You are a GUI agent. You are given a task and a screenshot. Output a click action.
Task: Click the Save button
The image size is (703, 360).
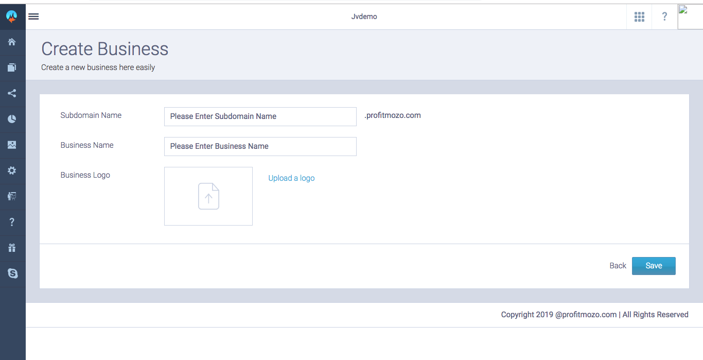tap(654, 266)
